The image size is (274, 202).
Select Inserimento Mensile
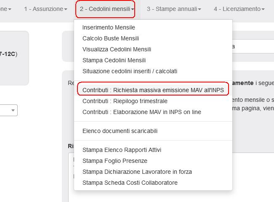pyautogui.click(x=109, y=27)
